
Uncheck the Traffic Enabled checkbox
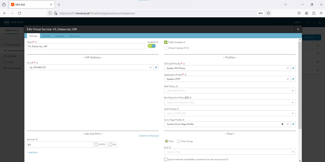166,42
